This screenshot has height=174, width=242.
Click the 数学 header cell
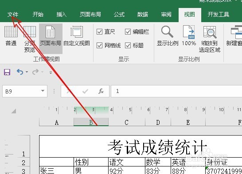(x=158, y=162)
